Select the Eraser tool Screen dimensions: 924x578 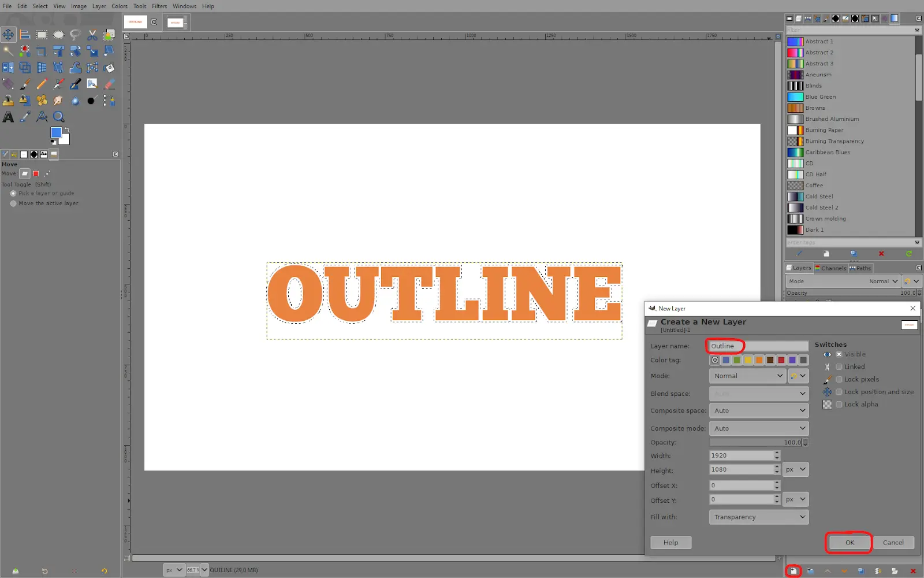109,84
